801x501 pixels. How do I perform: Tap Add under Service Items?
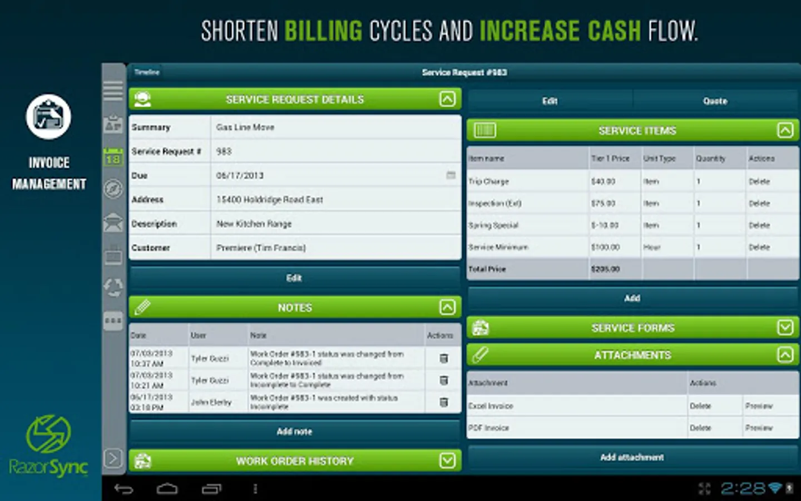click(x=632, y=298)
